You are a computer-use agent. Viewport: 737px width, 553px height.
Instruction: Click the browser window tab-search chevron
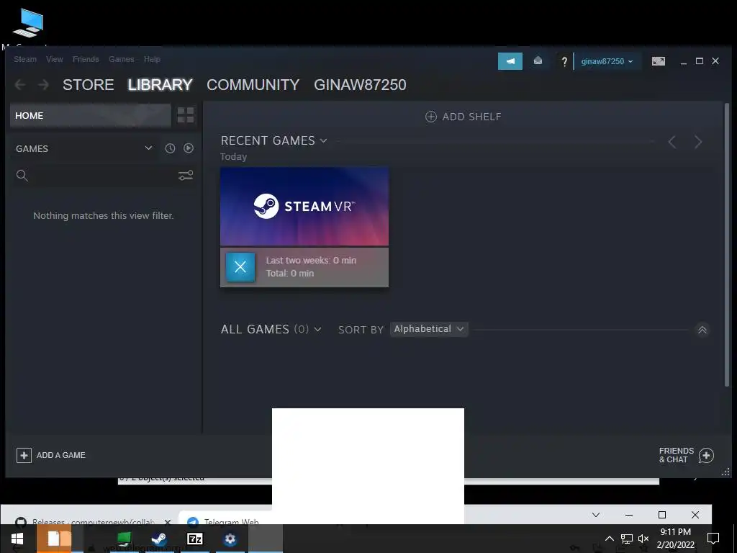click(596, 515)
